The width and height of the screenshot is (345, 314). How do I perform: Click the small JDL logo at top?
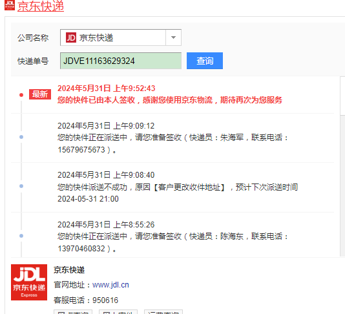pos(10,5)
